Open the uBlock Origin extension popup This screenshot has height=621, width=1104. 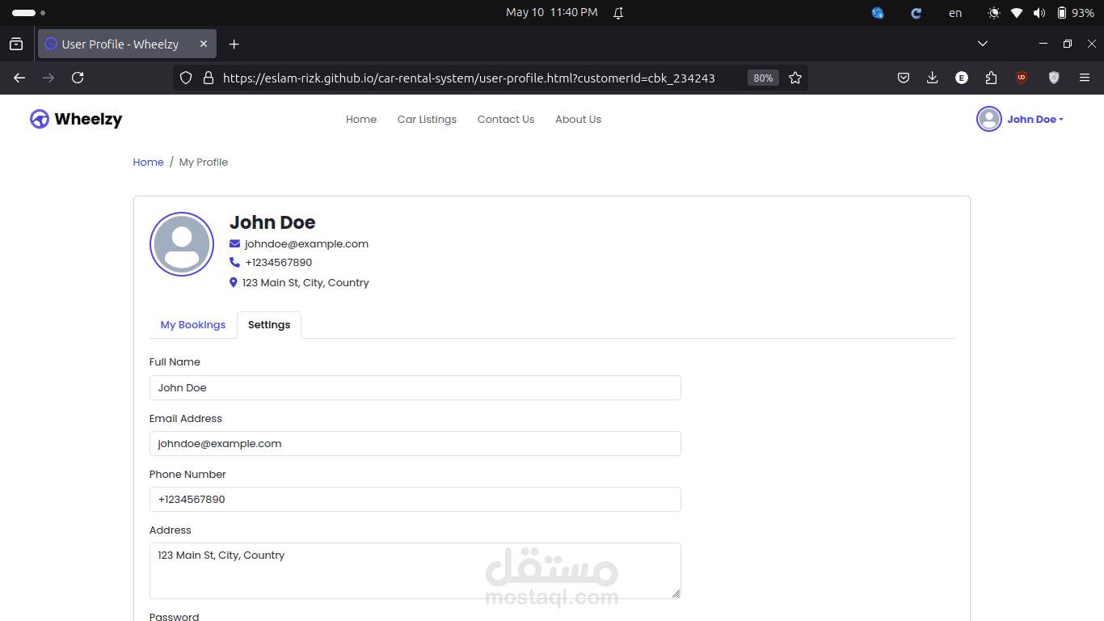(1022, 78)
